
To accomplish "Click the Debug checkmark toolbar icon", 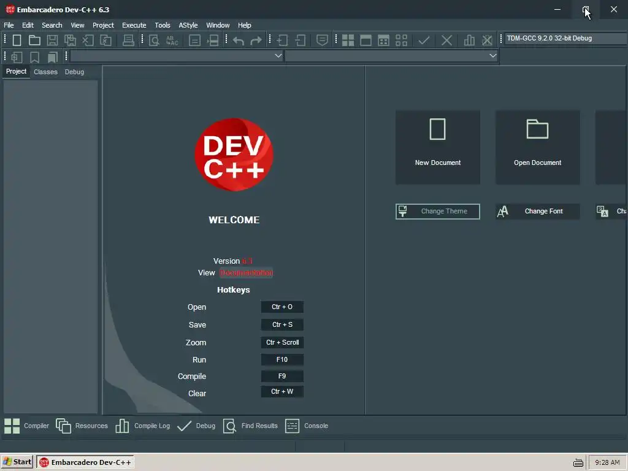I will point(424,40).
